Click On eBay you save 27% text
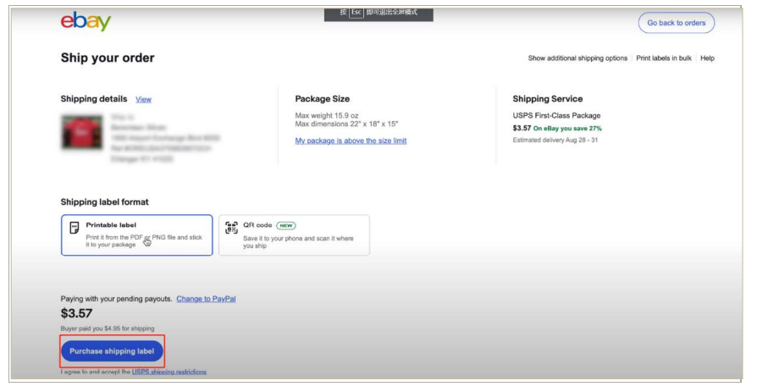The image size is (757, 392). pos(567,129)
